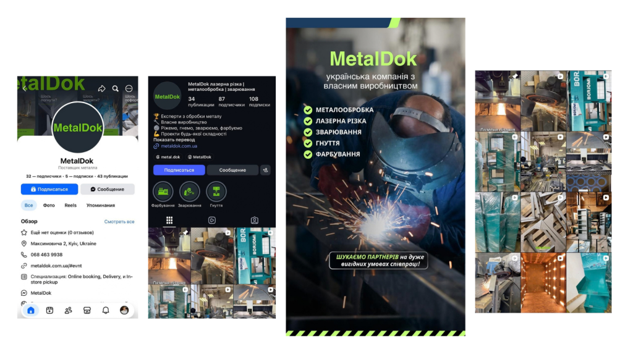Switch to the Reels tab
Viewport: 633px width, 354px height.
coord(70,205)
